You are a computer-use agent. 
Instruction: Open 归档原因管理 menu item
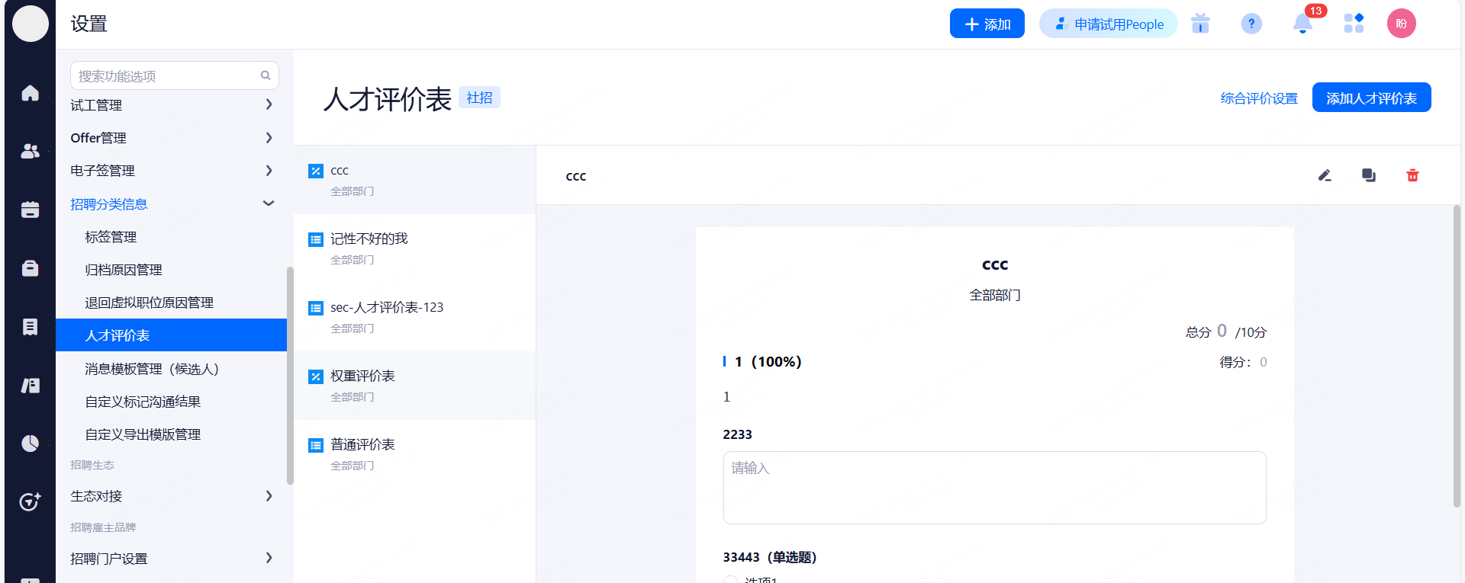tap(124, 270)
